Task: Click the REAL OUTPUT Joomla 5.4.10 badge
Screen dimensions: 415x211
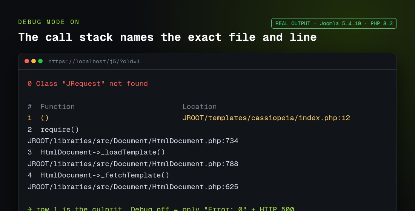Action: point(334,23)
